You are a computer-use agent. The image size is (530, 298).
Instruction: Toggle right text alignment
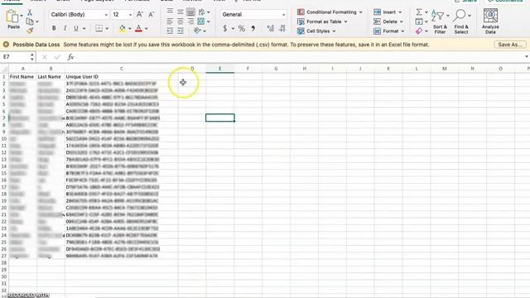(190, 22)
